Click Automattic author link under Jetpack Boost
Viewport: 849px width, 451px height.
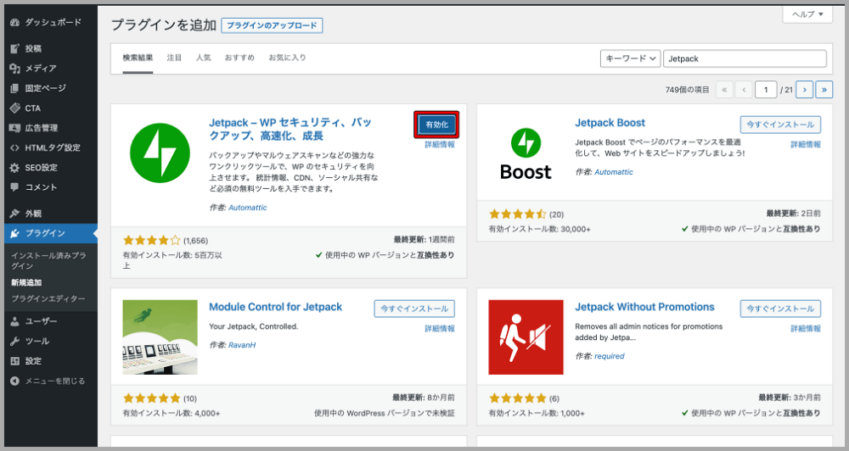(614, 172)
